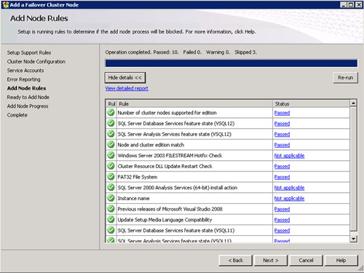364x273 pixels.
Task: Click the Re-run button
Action: tap(345, 78)
